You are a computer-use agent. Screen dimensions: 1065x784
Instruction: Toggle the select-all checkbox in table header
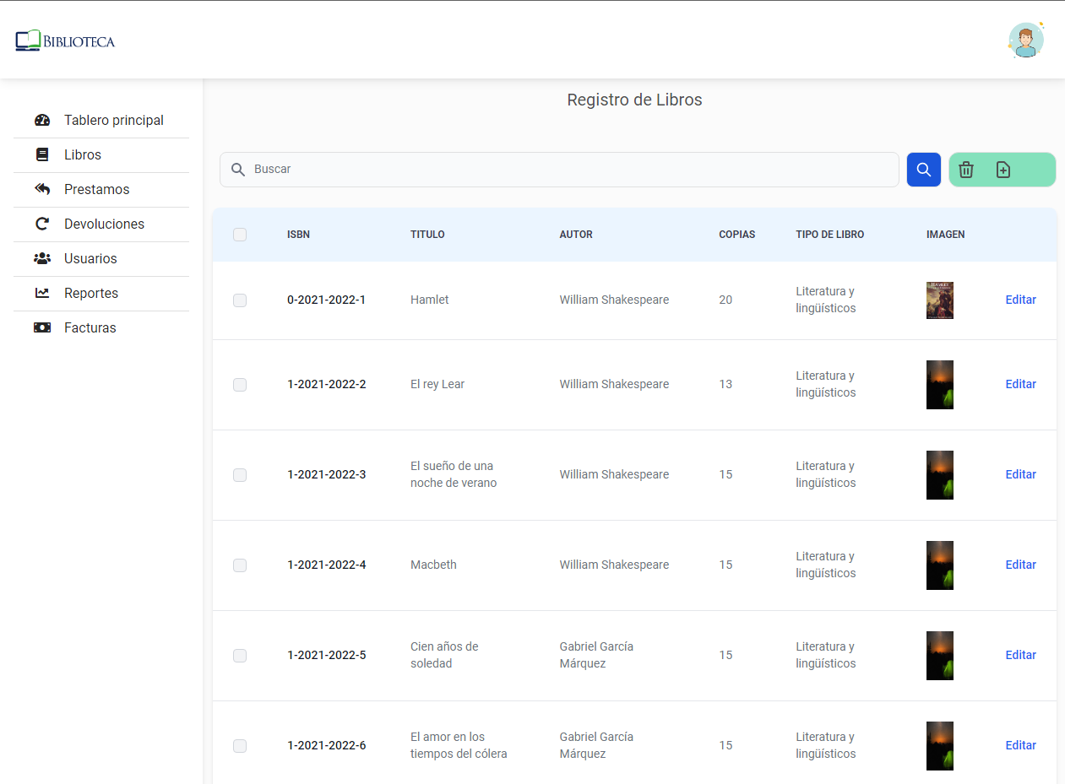click(x=240, y=235)
